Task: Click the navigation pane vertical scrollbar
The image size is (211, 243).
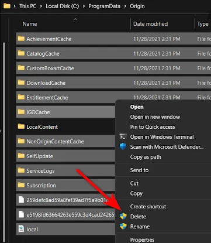Action: (x=4, y=142)
